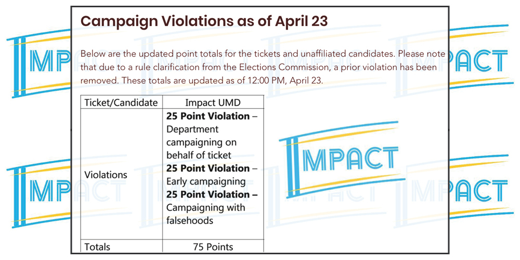The height and width of the screenshot is (260, 520).
Task: Click the "Impact UMD" table header cell
Action: (x=213, y=102)
